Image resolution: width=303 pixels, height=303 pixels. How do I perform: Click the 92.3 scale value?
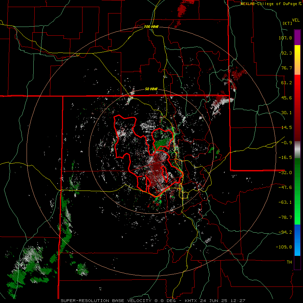pos(287,53)
